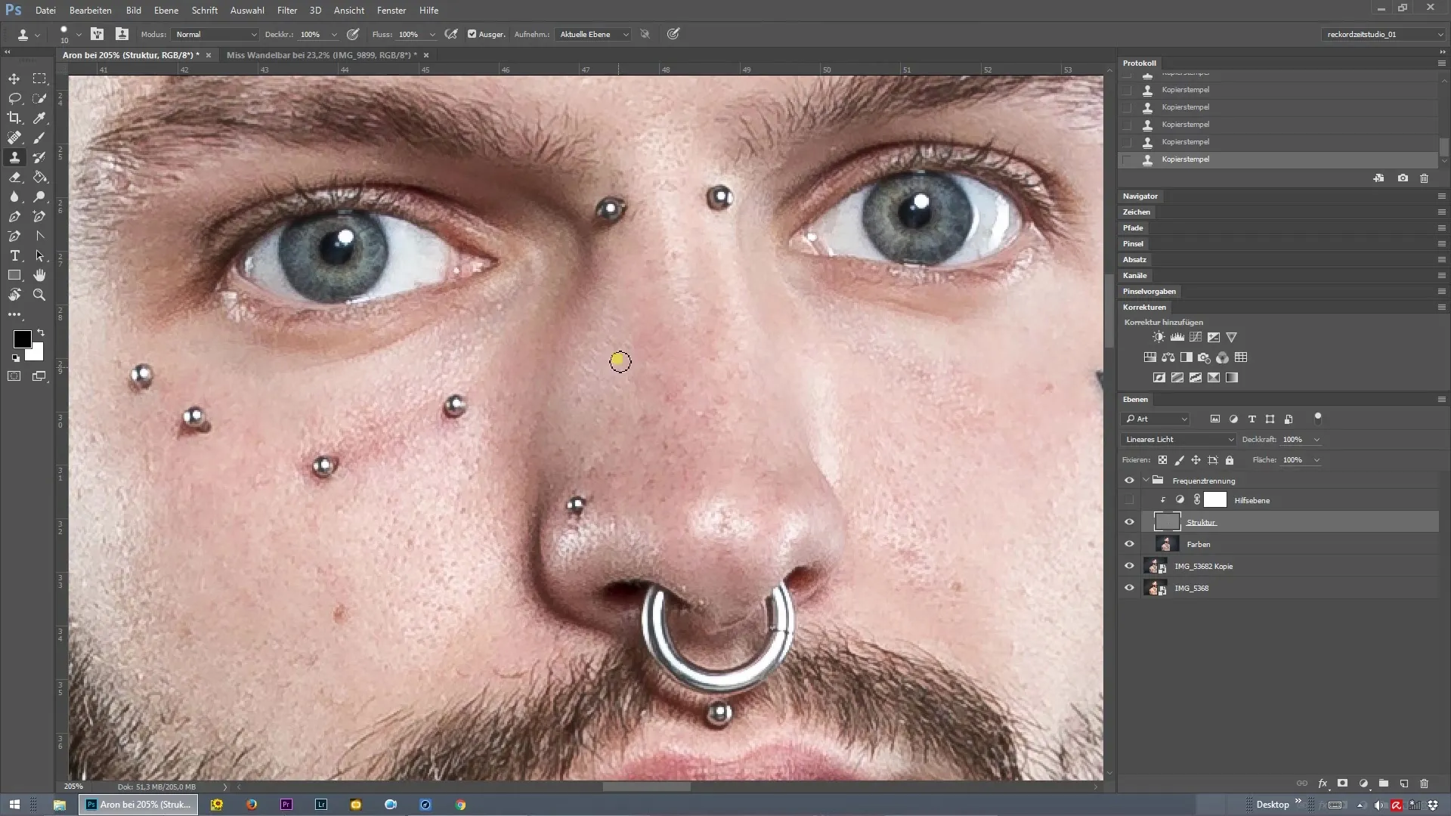The image size is (1451, 816).
Task: Hide the Frequenztrennung group
Action: coord(1129,481)
